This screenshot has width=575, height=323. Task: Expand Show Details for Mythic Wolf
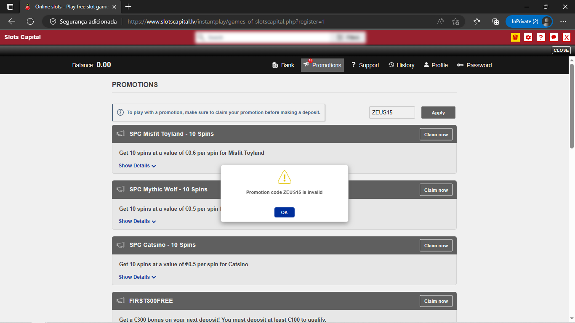[x=137, y=221]
